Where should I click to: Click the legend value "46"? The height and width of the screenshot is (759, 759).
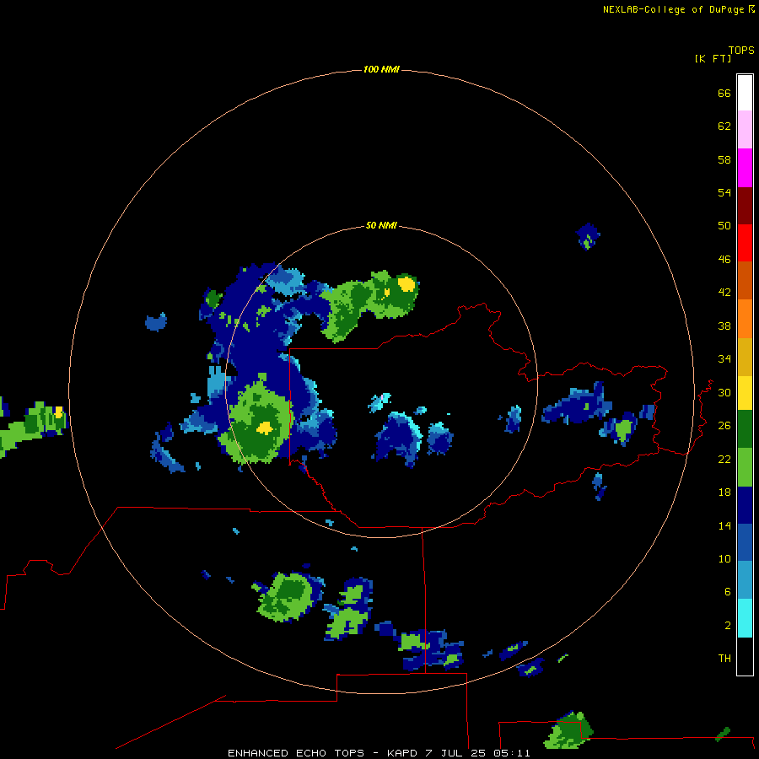[x=724, y=260]
